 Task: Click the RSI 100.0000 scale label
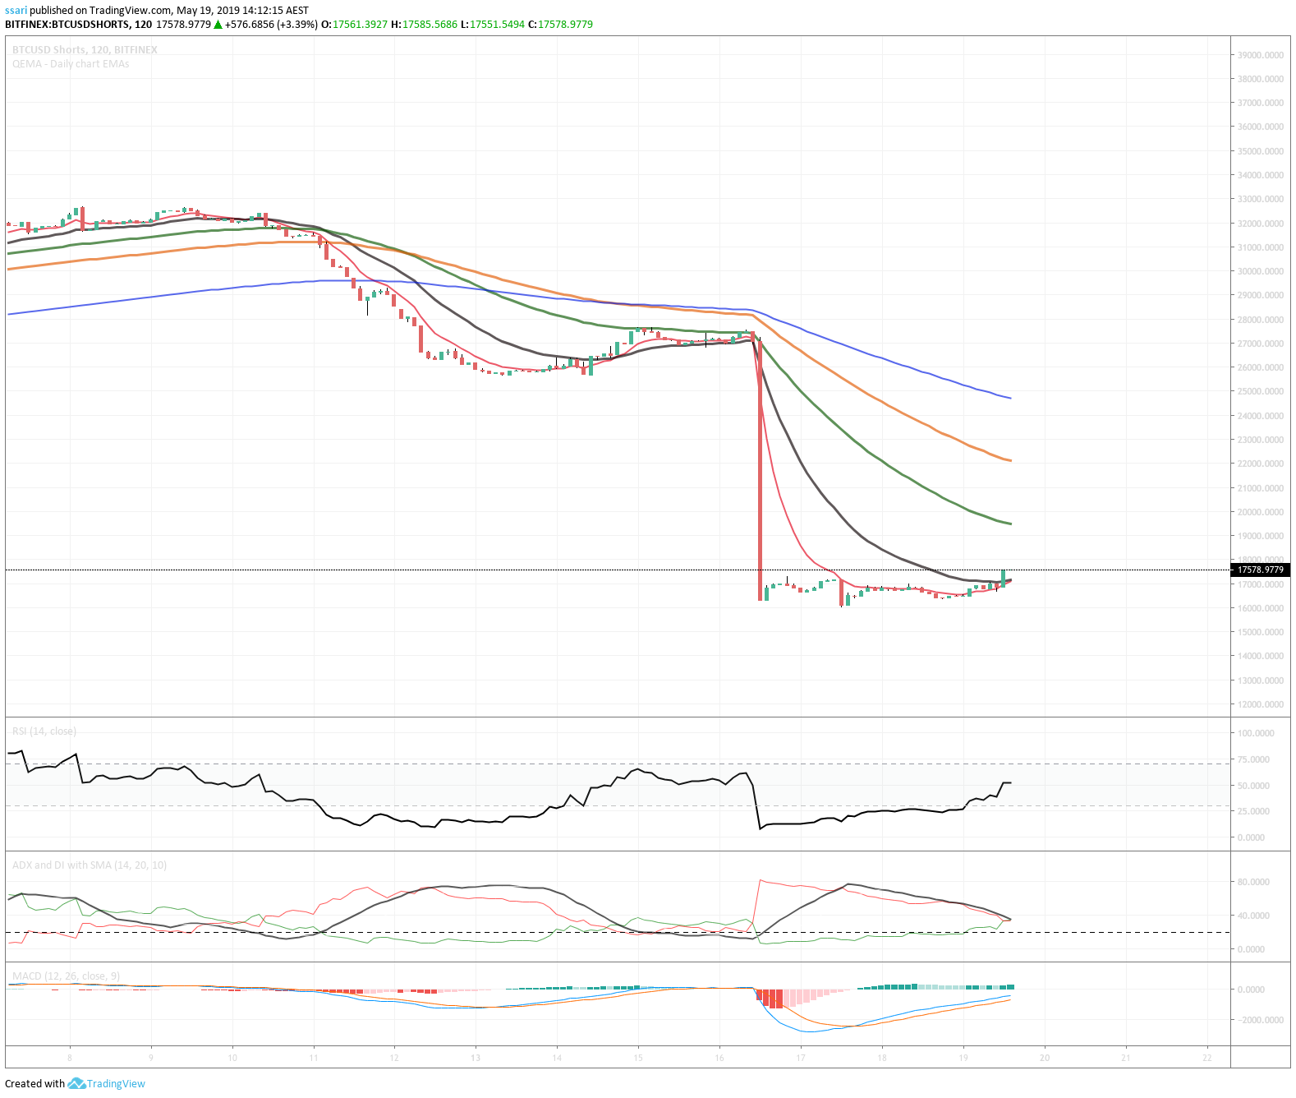tap(1257, 733)
